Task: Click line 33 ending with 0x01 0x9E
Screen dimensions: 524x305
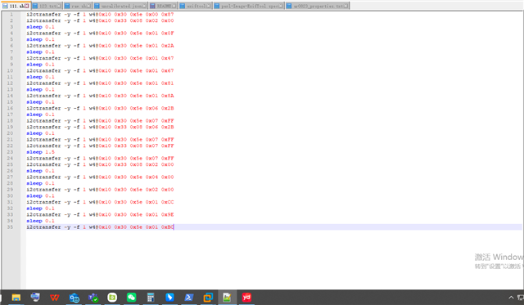Action: click(100, 214)
